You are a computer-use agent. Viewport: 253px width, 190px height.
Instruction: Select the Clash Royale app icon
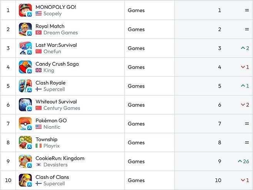click(25, 86)
